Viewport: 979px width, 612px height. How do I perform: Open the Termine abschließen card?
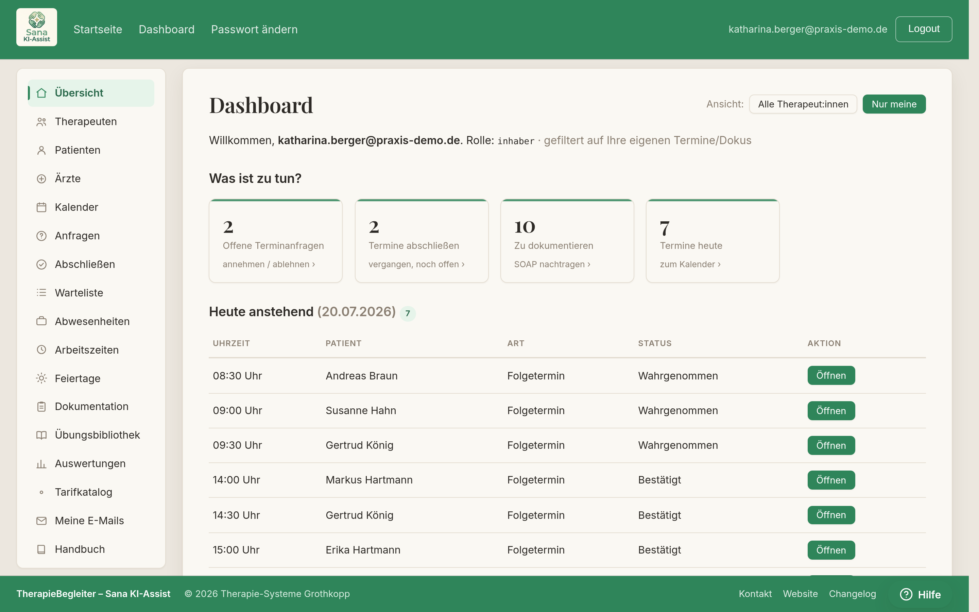[422, 241]
